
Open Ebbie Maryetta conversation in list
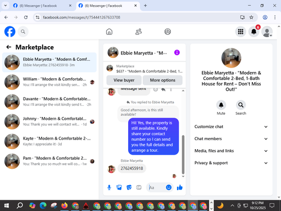pyautogui.click(x=49, y=62)
